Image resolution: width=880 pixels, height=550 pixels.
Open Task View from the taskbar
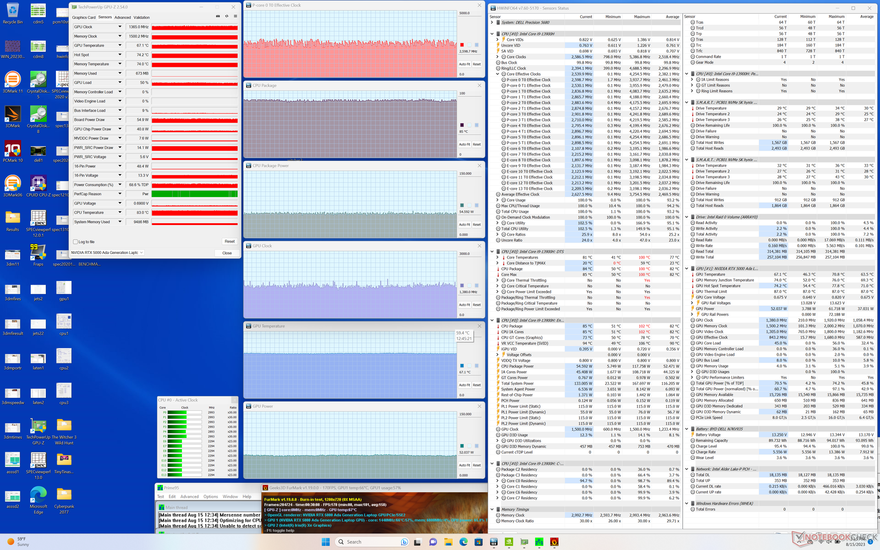coord(417,542)
